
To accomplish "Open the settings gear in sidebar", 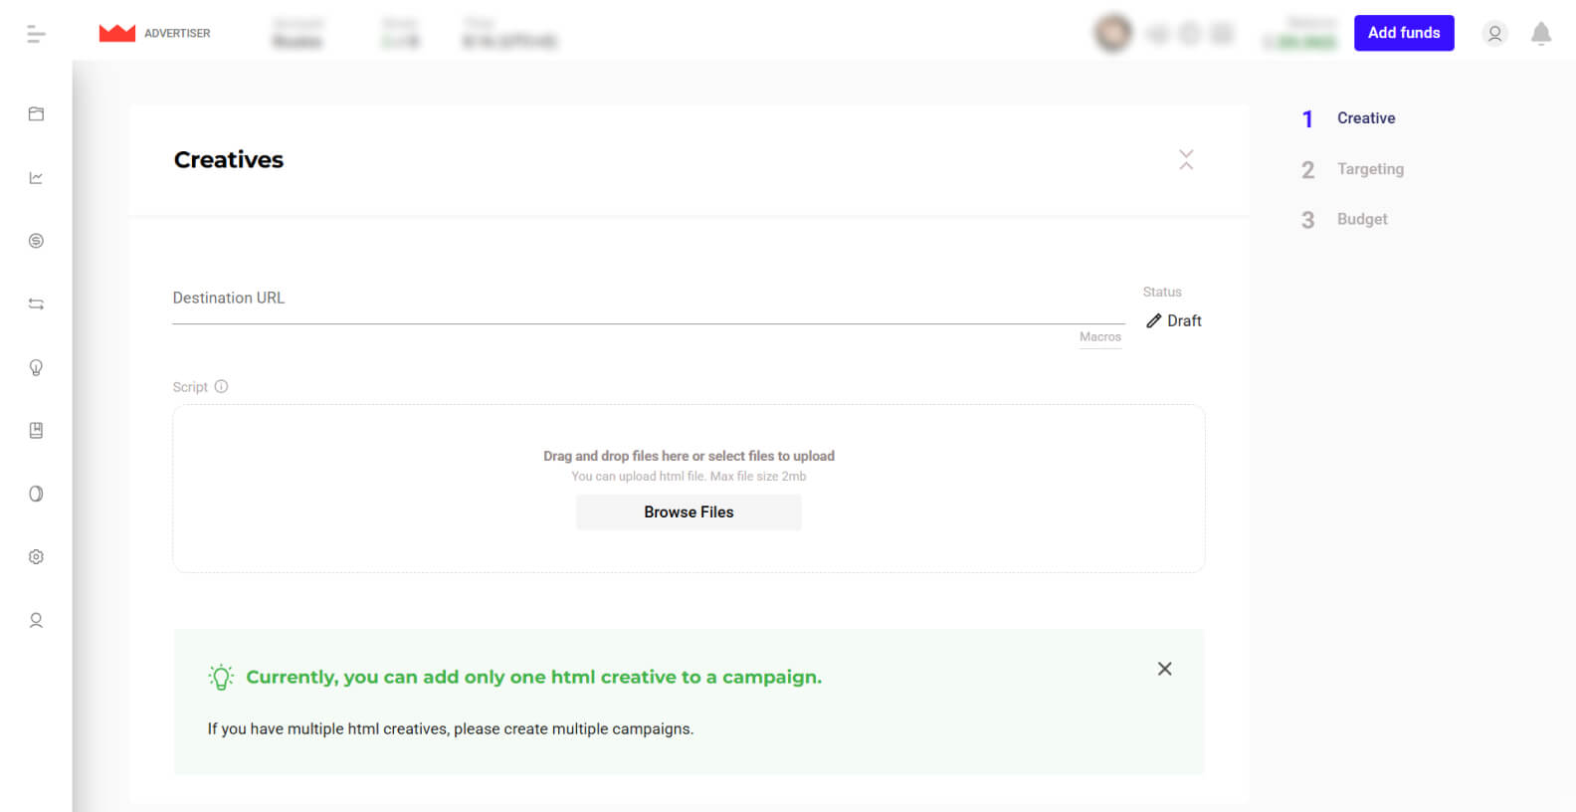I will coord(36,557).
